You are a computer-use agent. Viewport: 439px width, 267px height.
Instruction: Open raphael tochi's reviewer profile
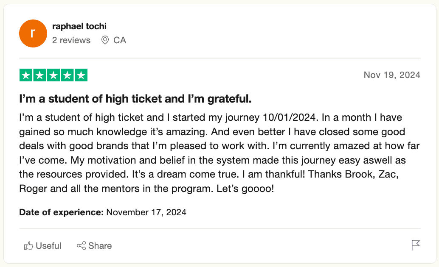(x=79, y=26)
